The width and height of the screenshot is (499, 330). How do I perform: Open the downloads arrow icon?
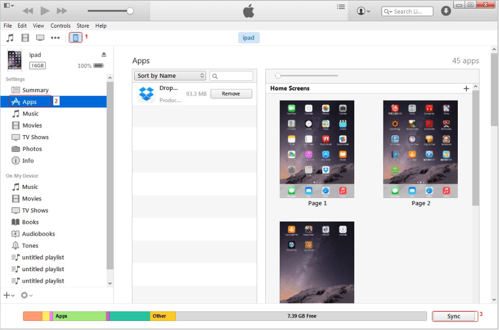(446, 11)
